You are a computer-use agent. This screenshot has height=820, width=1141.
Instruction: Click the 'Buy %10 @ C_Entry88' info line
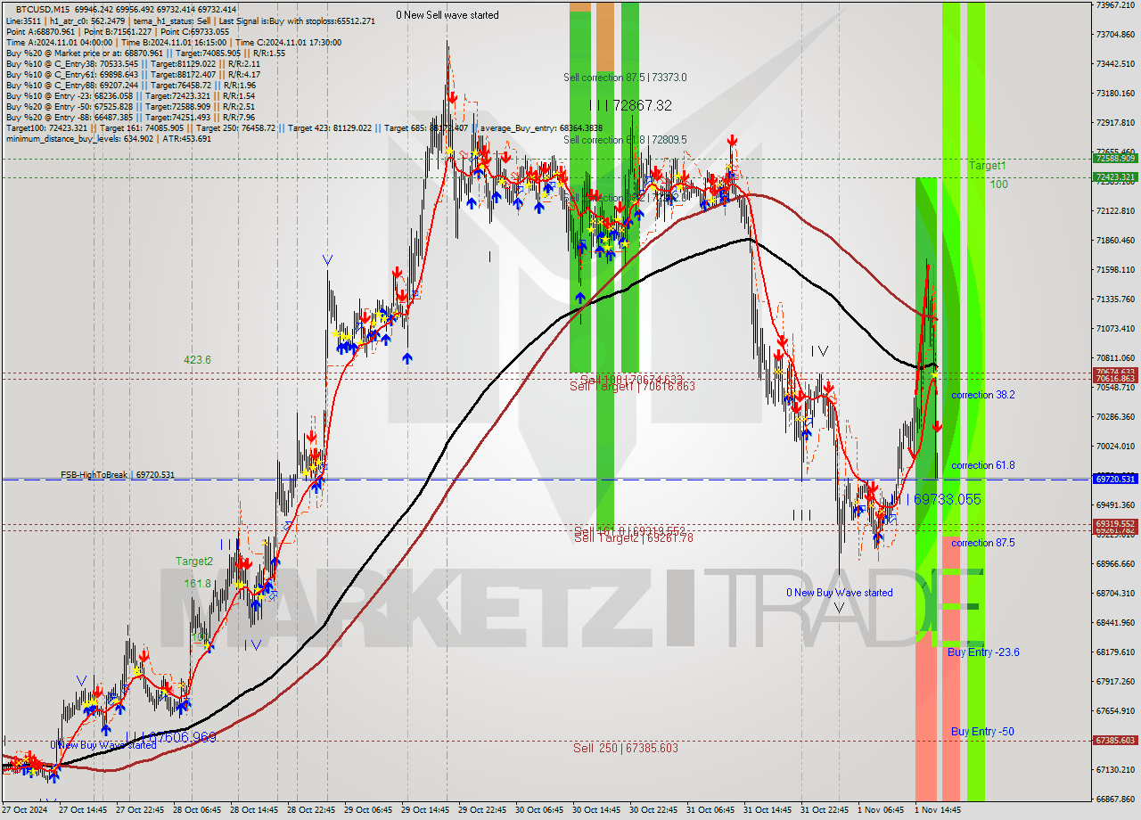point(131,85)
